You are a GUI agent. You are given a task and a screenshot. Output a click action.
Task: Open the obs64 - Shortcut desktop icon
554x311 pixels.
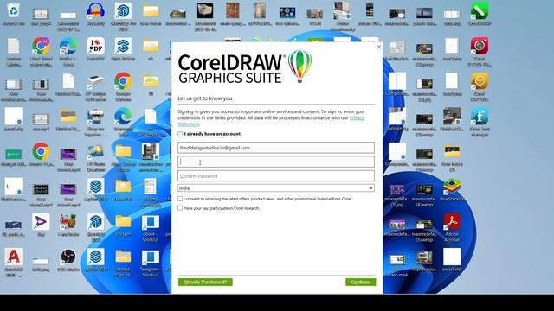pyautogui.click(x=150, y=222)
